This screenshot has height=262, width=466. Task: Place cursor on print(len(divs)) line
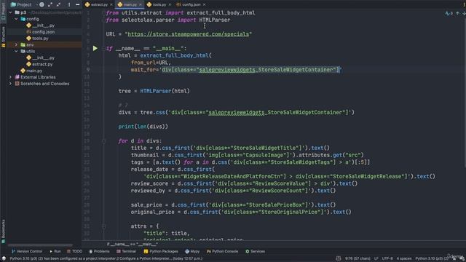[x=143, y=127]
